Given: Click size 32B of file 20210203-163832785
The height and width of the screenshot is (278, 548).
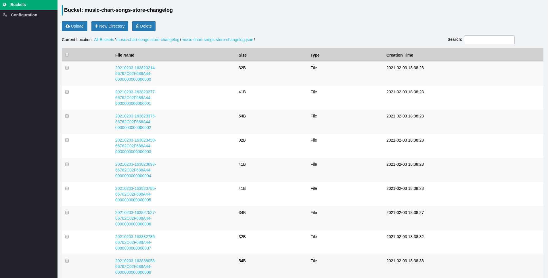Looking at the screenshot, I should tap(242, 237).
